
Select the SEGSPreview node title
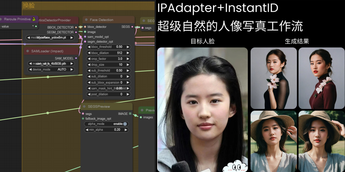tap(99, 106)
